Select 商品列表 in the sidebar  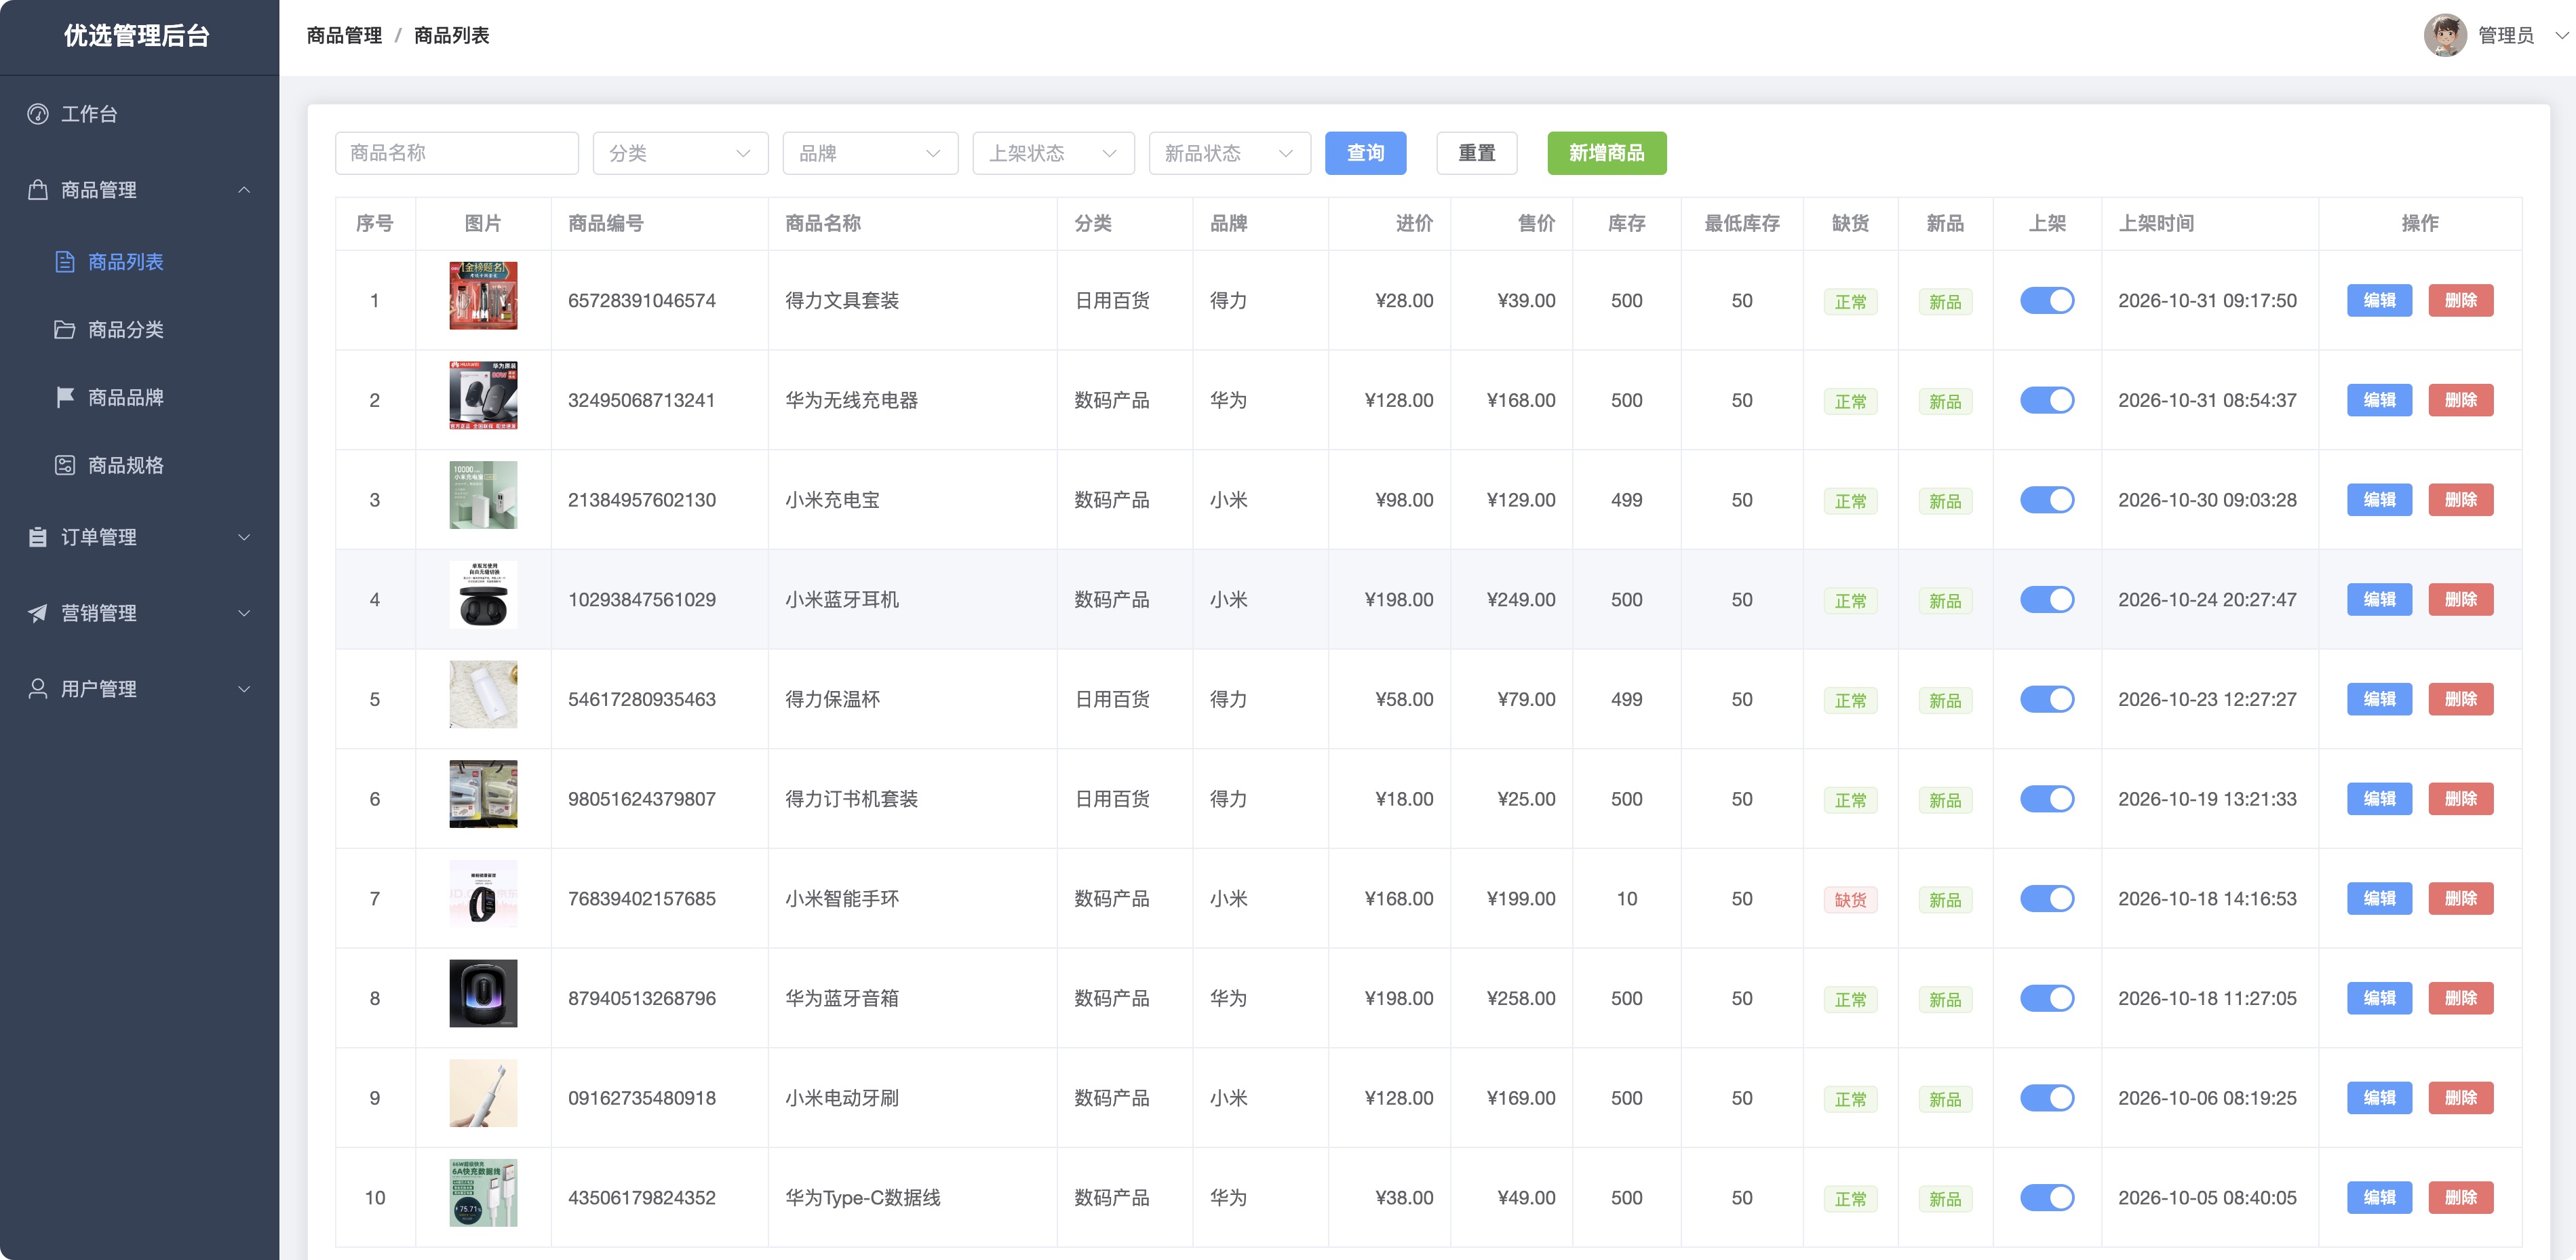[x=139, y=262]
